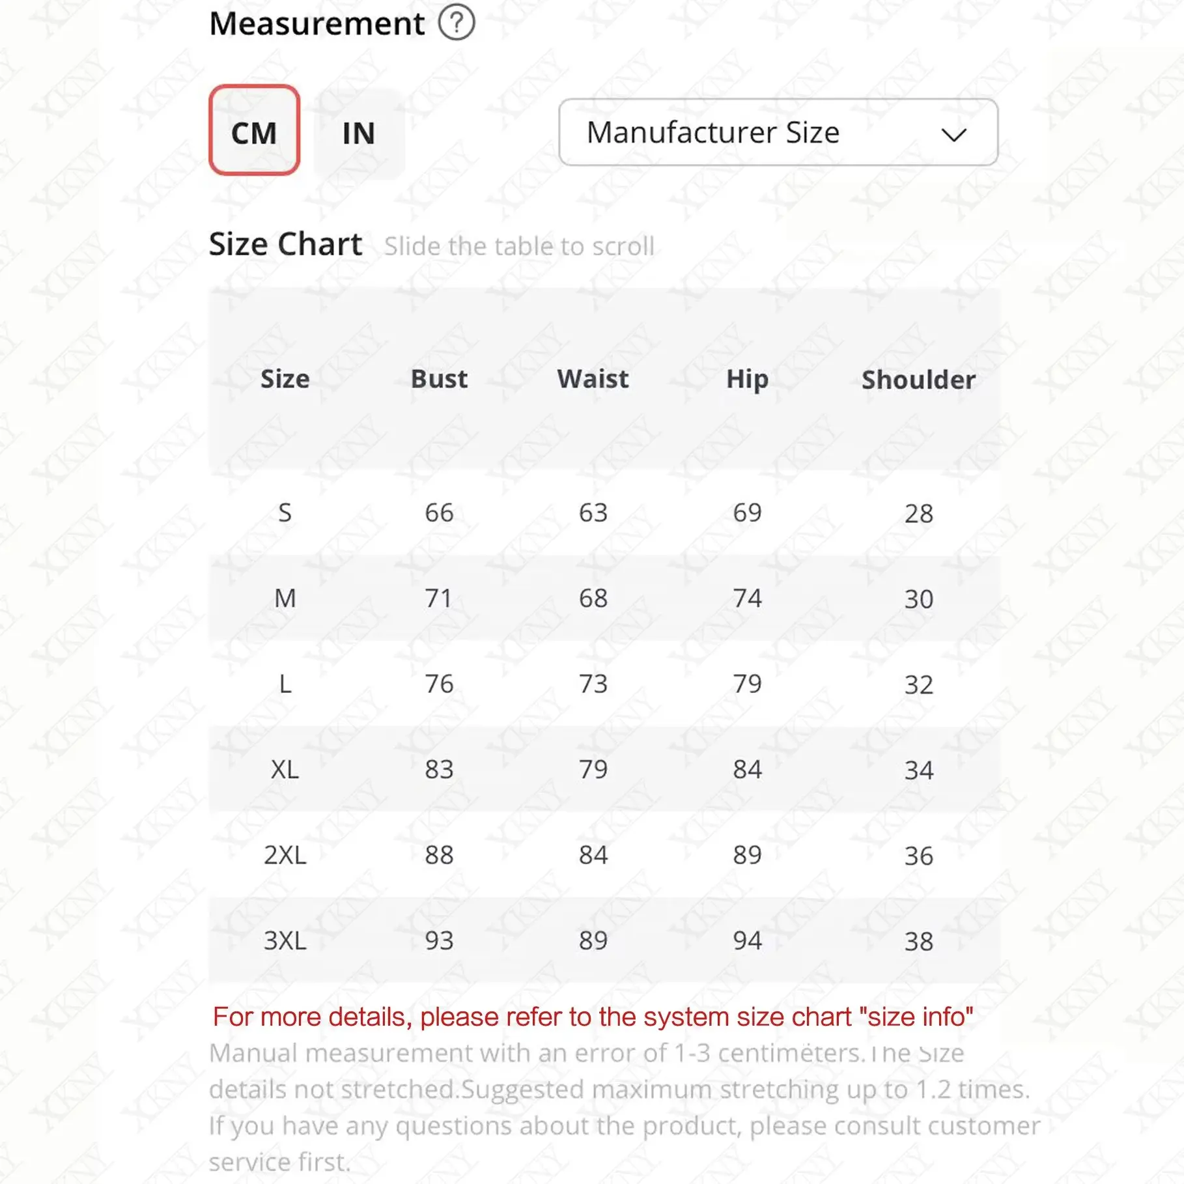
Task: Click the Shoulder column header
Action: (x=918, y=380)
